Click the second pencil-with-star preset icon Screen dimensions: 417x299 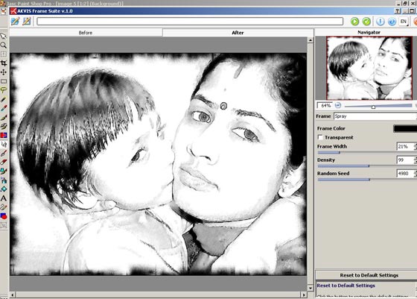27,21
